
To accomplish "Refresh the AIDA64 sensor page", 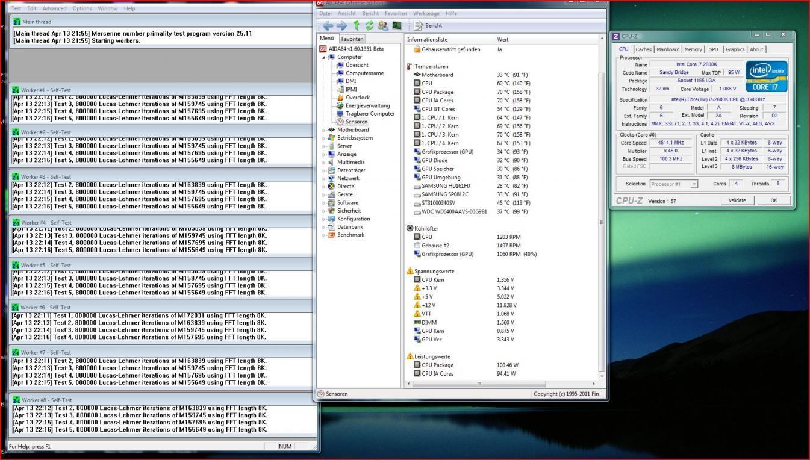I will click(x=369, y=25).
